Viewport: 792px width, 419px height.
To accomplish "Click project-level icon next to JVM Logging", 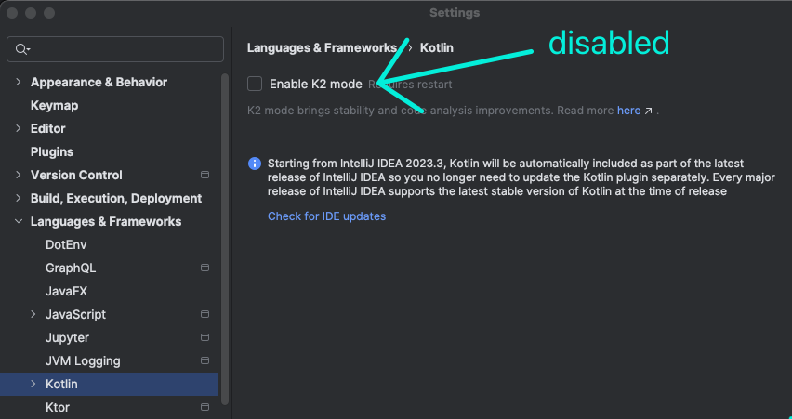I will coord(205,360).
